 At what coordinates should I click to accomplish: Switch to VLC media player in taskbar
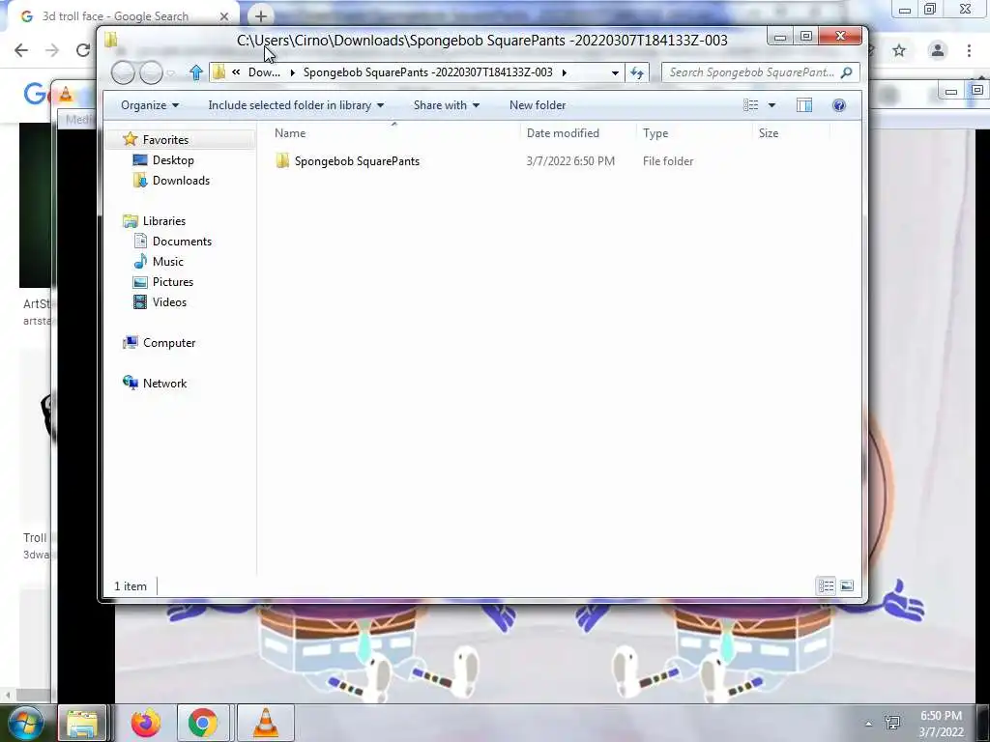pyautogui.click(x=266, y=723)
